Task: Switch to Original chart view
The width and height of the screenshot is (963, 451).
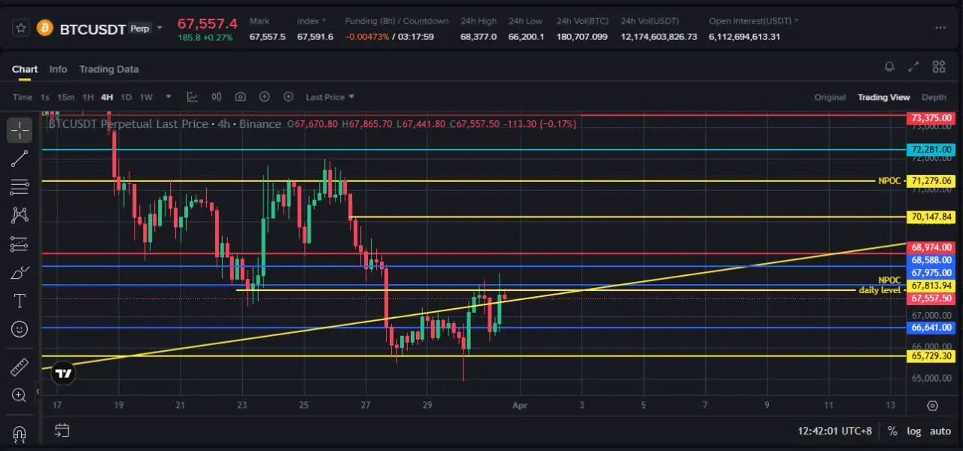Action: tap(830, 97)
